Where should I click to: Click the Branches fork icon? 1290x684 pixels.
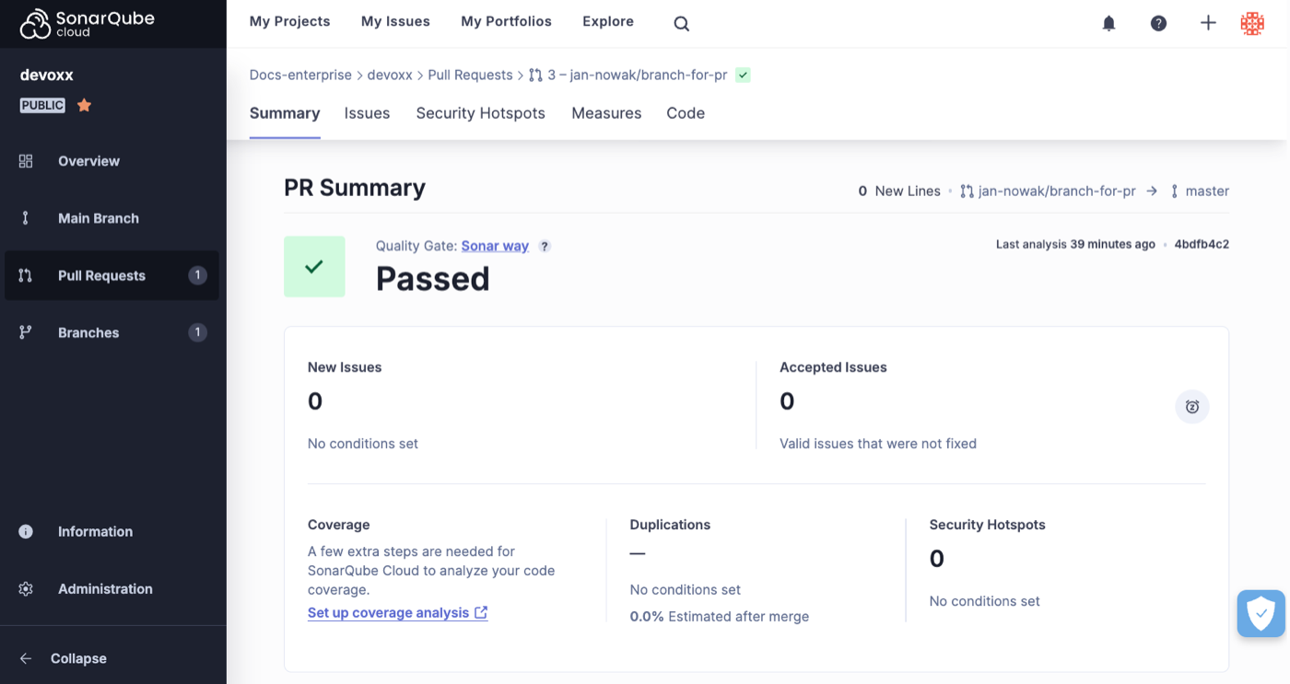tap(26, 332)
